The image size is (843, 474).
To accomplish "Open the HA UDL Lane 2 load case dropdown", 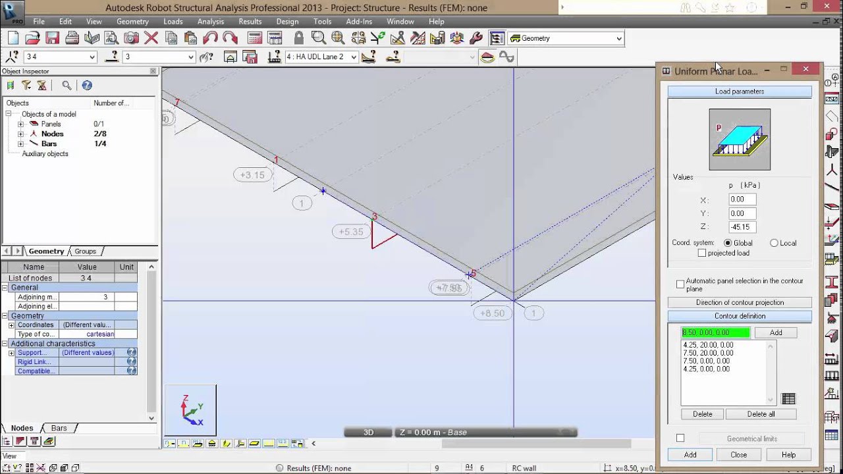I will pos(354,57).
